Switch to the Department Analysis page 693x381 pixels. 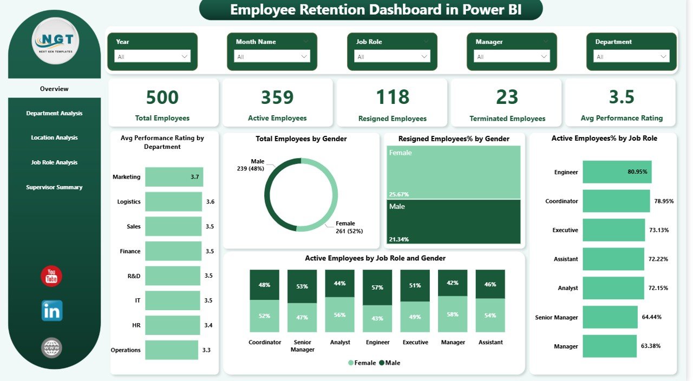54,113
